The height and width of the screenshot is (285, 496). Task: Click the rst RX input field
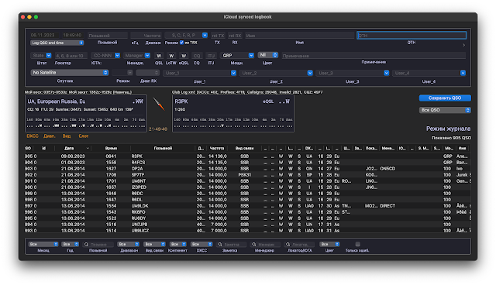235,36
